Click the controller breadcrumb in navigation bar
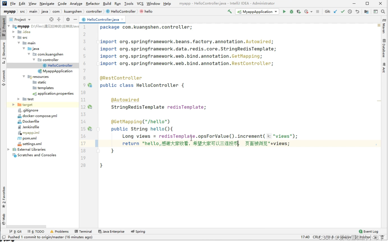 pyautogui.click(x=94, y=11)
